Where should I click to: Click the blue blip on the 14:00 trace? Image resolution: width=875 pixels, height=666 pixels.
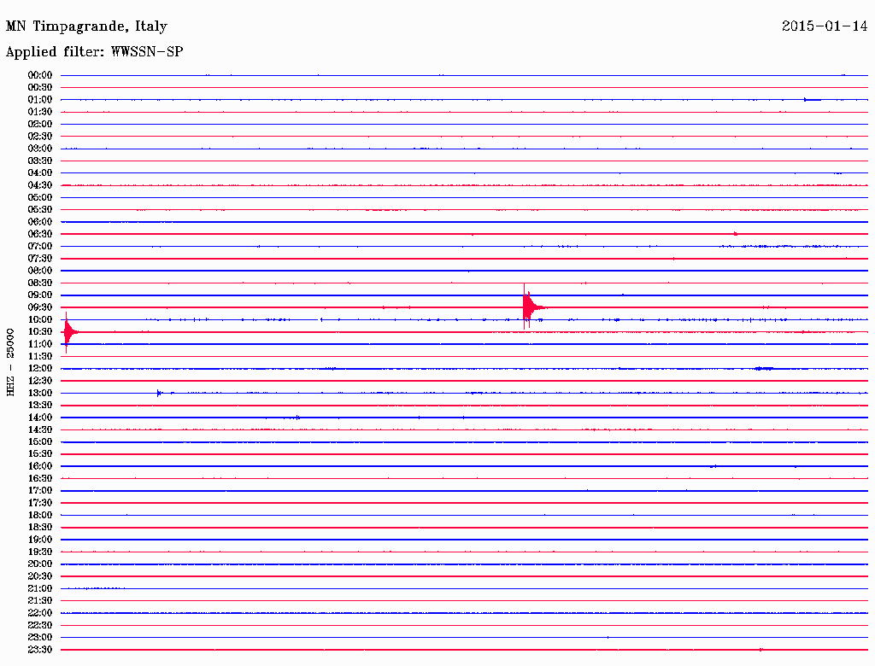297,418
